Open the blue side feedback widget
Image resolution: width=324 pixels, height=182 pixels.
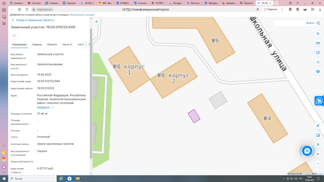click(x=319, y=101)
